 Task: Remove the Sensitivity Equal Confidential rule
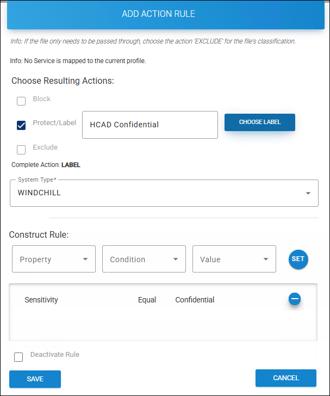click(295, 299)
